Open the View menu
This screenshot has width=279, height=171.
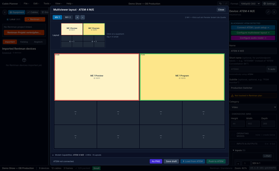click(59, 4)
